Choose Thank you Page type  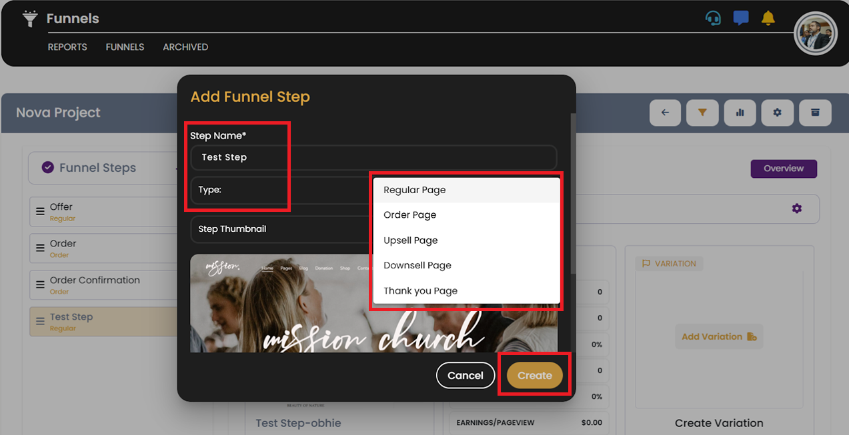(420, 290)
